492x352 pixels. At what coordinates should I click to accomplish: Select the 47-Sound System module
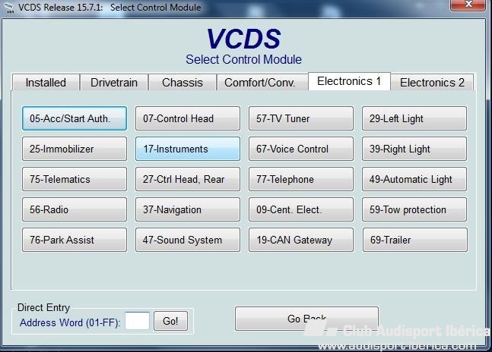[x=188, y=240]
